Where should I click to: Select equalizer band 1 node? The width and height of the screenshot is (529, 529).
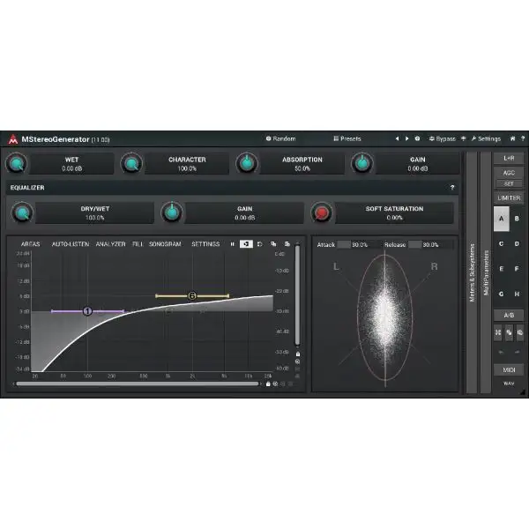coord(87,310)
